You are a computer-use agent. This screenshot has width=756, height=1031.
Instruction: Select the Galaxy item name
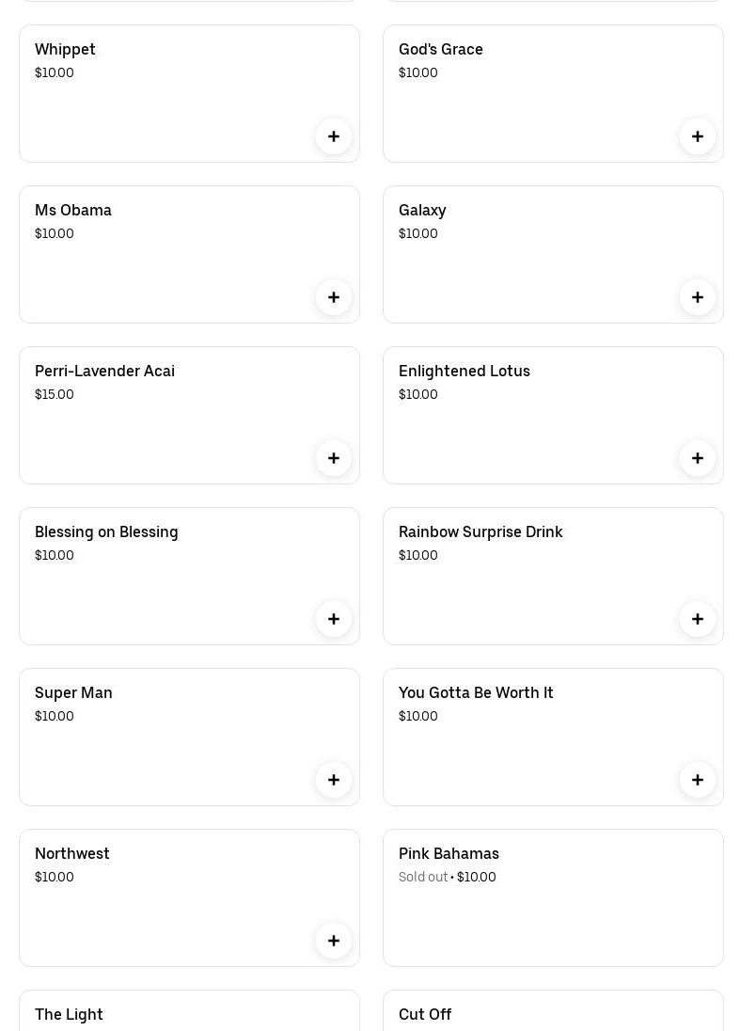coord(422,210)
